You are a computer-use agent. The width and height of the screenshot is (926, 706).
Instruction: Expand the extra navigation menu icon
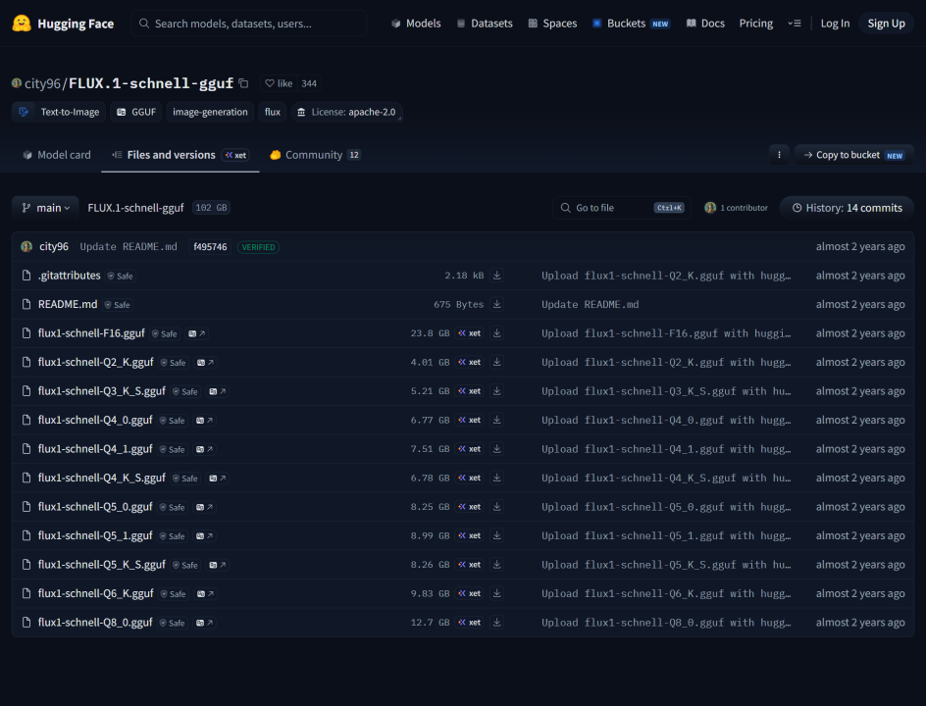point(795,24)
